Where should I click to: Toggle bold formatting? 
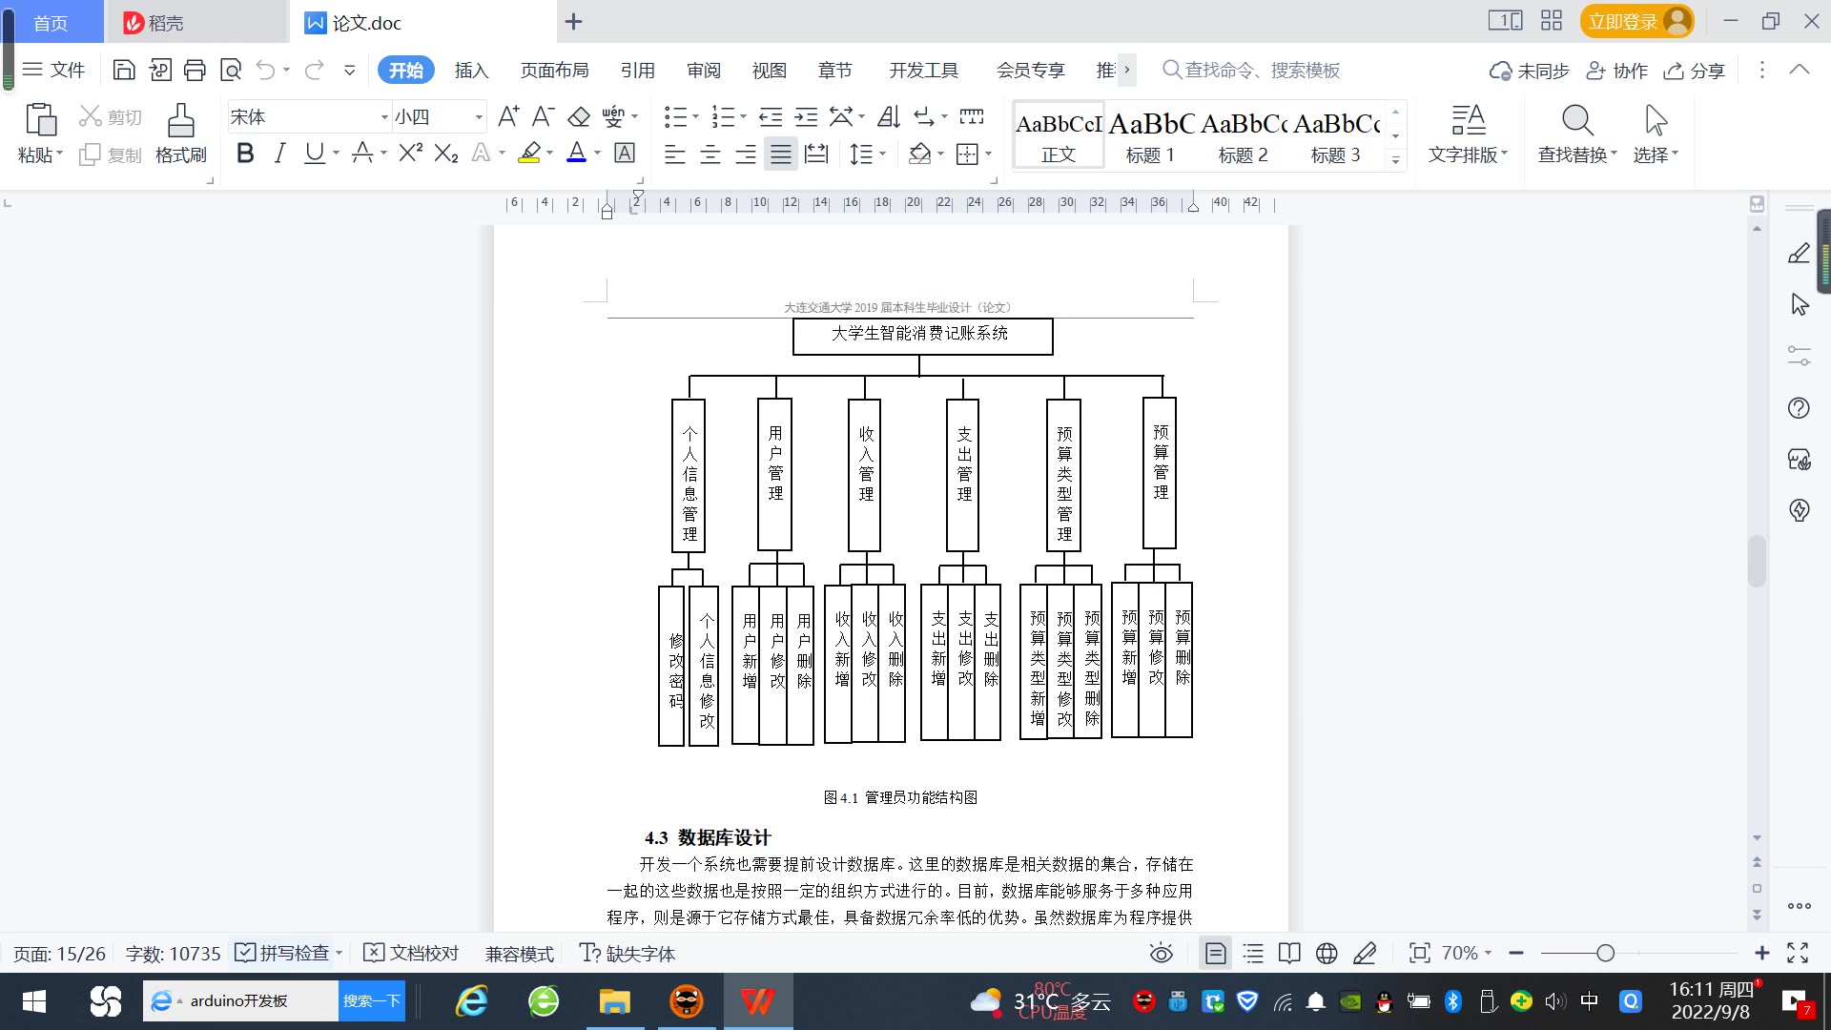[245, 154]
